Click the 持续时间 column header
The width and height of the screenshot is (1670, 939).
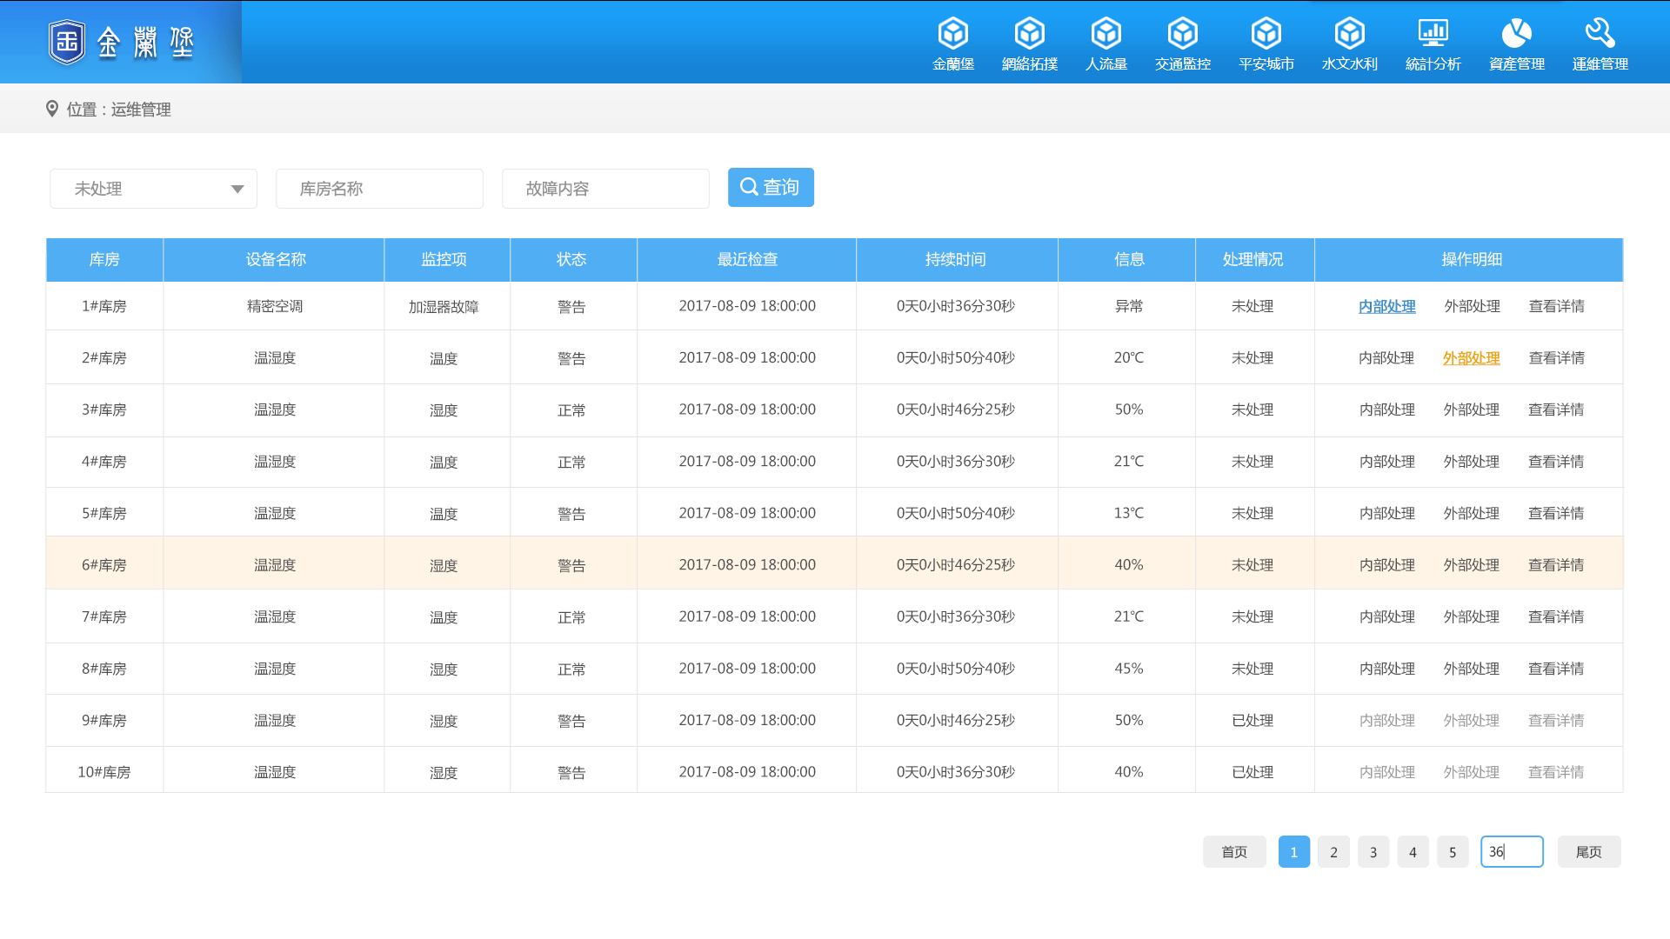coord(956,259)
